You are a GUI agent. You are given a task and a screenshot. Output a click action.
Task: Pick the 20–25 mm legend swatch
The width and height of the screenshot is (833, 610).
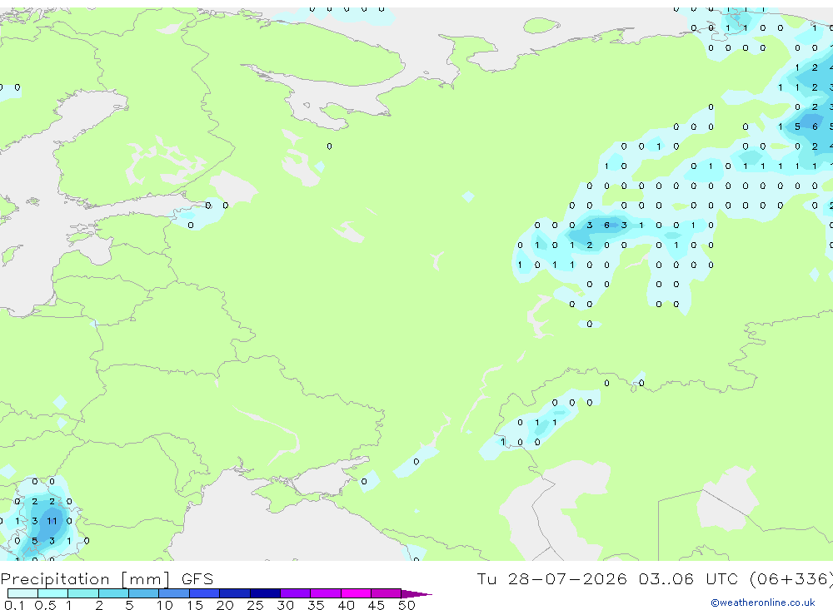[x=234, y=593]
